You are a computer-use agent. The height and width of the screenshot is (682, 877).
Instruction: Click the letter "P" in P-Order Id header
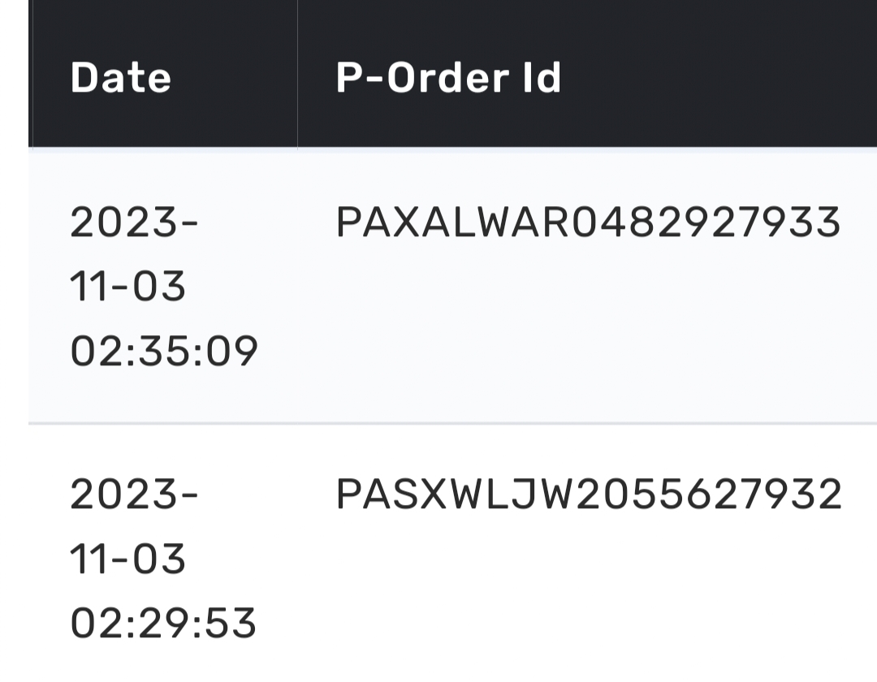[x=348, y=78]
